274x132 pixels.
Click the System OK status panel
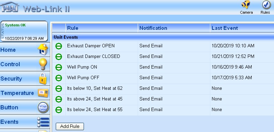point(24,31)
